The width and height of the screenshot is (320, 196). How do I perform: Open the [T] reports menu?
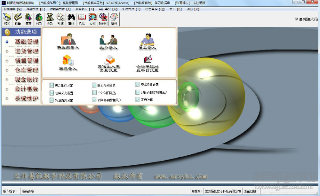tap(131, 9)
